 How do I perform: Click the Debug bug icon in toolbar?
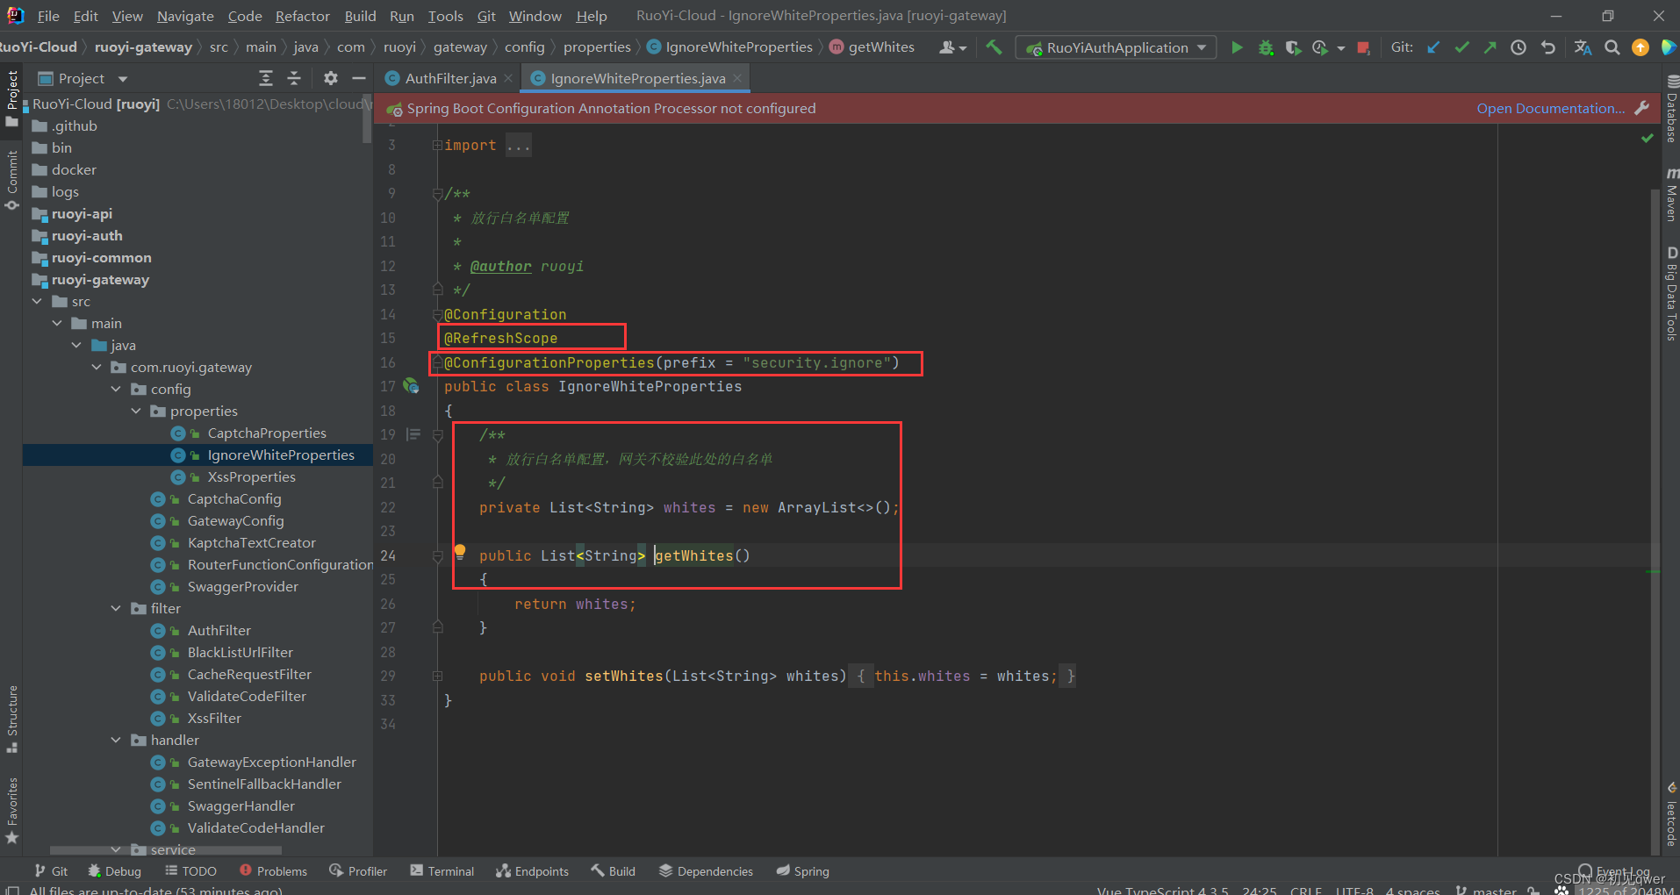1266,47
